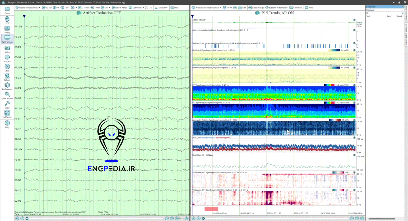Go back one EEG page

click(x=22, y=218)
